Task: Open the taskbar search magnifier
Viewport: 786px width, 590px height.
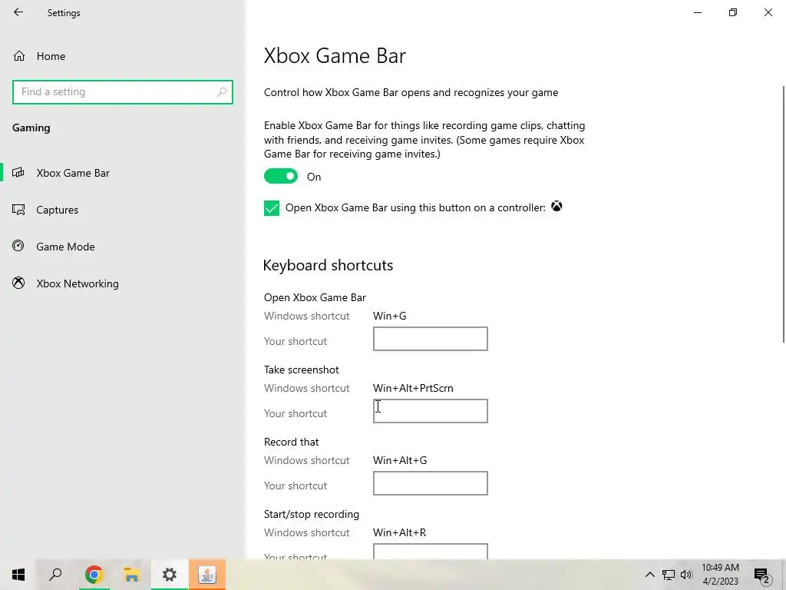Action: point(55,575)
